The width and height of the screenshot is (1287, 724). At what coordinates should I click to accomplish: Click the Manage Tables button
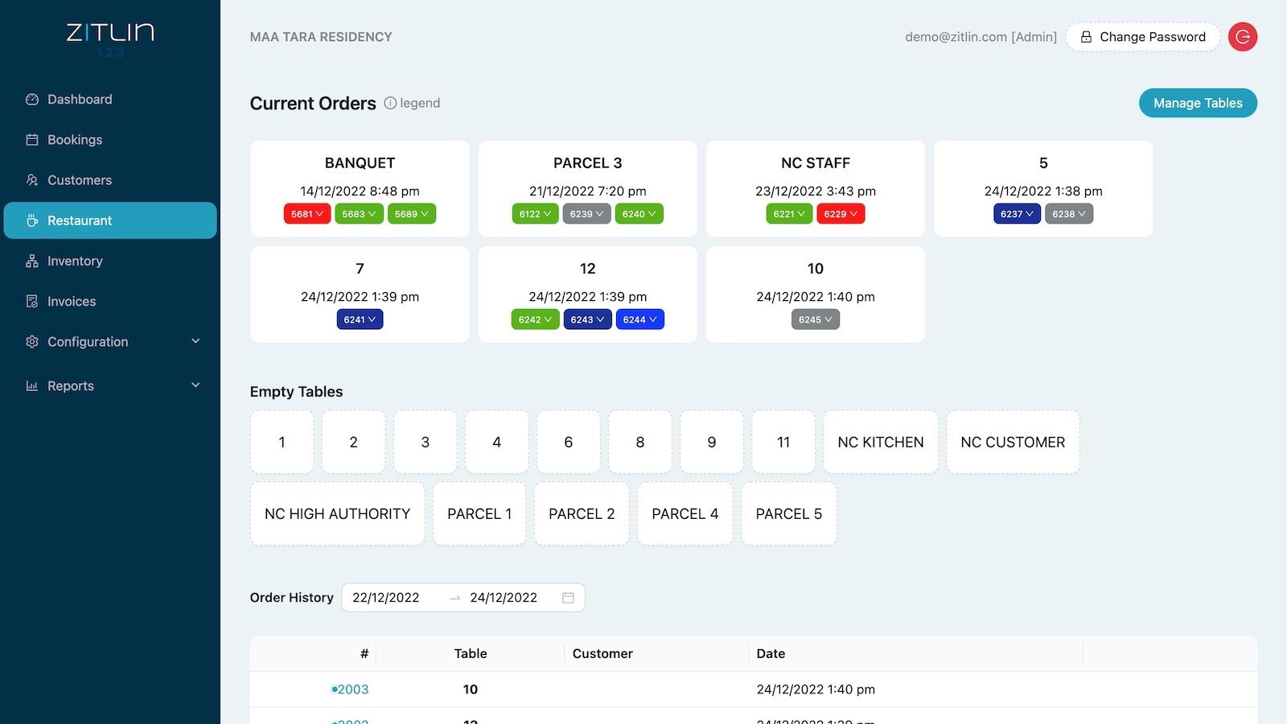tap(1197, 103)
